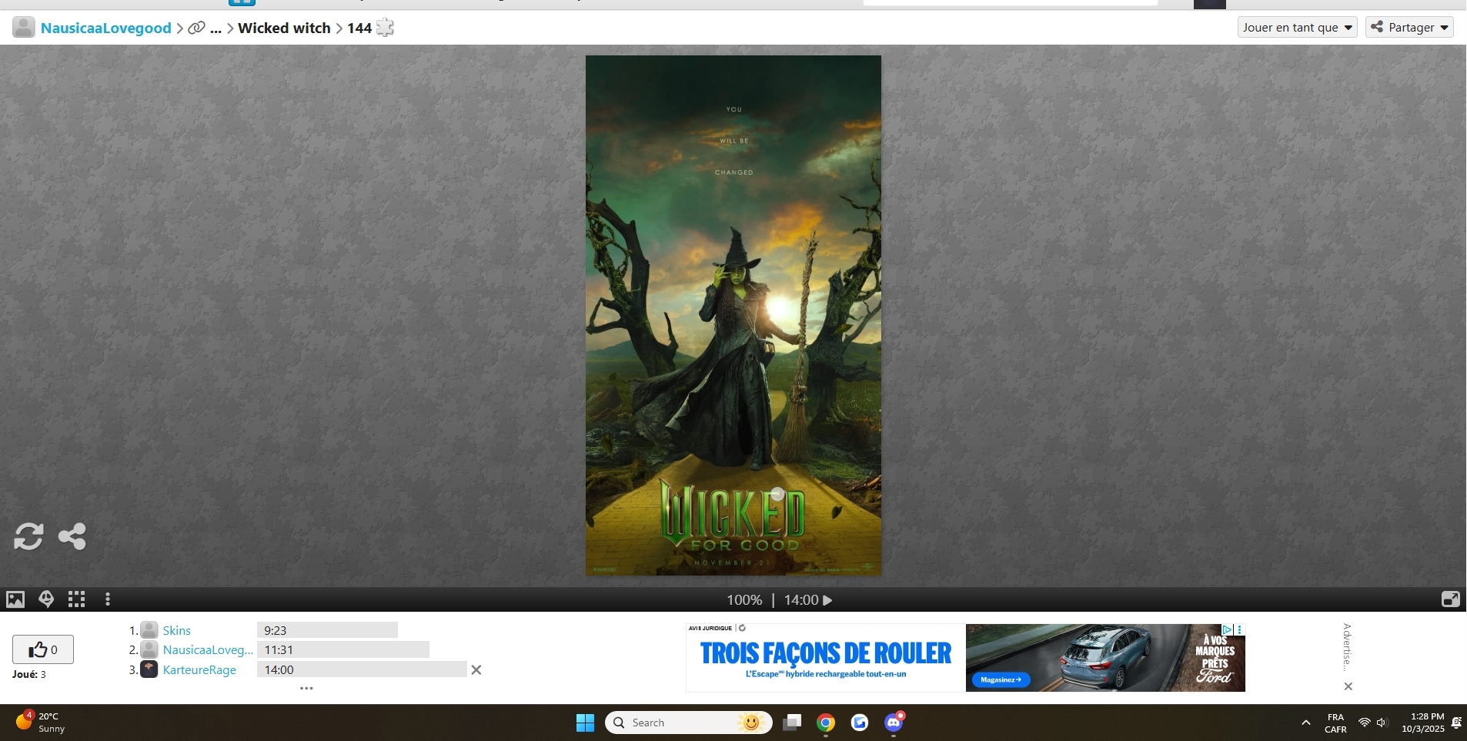The height and width of the screenshot is (741, 1467).
Task: Click the play arrow beside the 14:00 timer
Action: click(x=828, y=600)
